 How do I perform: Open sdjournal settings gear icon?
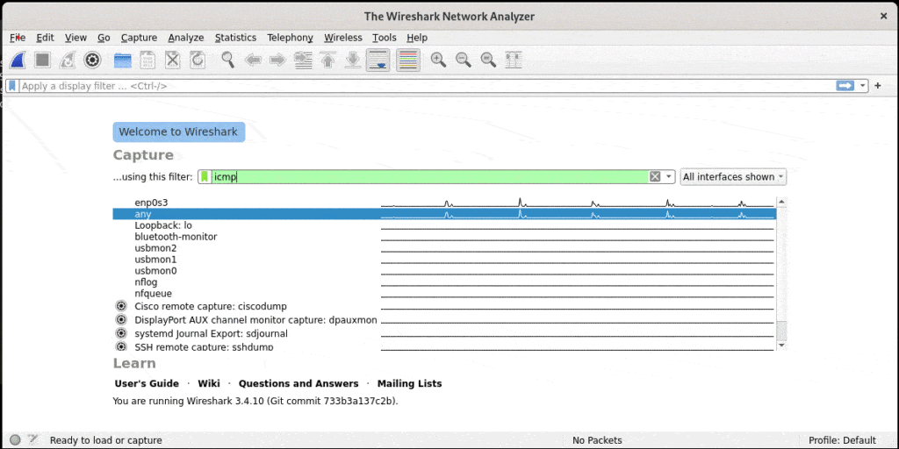[x=120, y=333]
